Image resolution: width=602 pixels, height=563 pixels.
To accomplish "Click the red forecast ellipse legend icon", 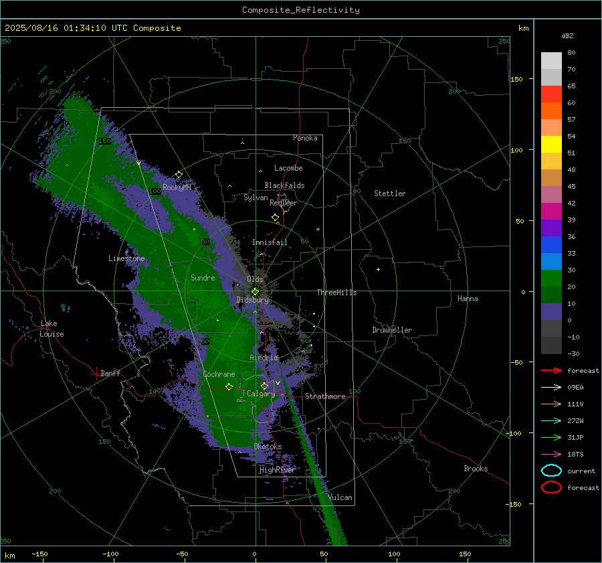I will [x=551, y=487].
